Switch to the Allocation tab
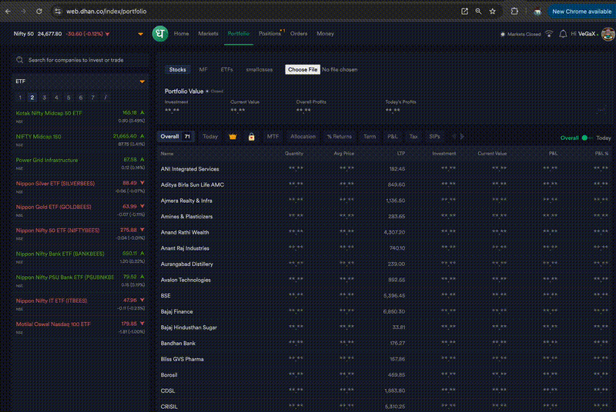Image resolution: width=616 pixels, height=412 pixels. point(303,137)
